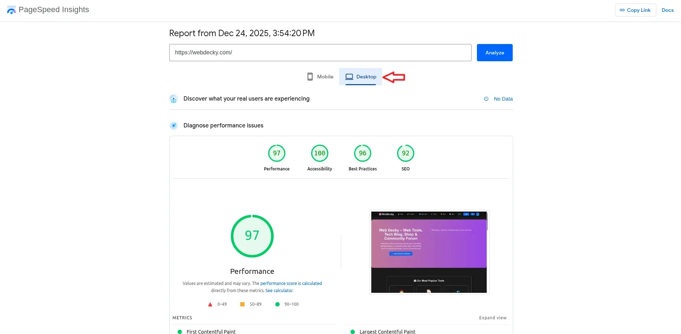Expand the Best Practices score details

pyautogui.click(x=362, y=153)
